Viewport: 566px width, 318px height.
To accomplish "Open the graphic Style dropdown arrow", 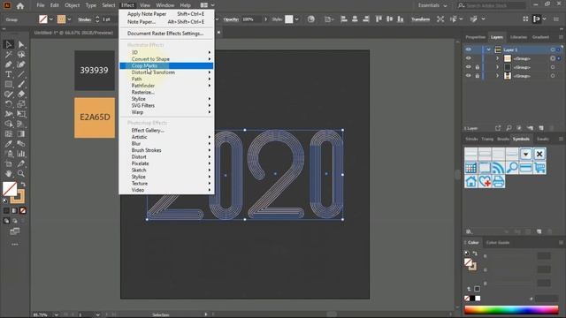I will pyautogui.click(x=297, y=19).
